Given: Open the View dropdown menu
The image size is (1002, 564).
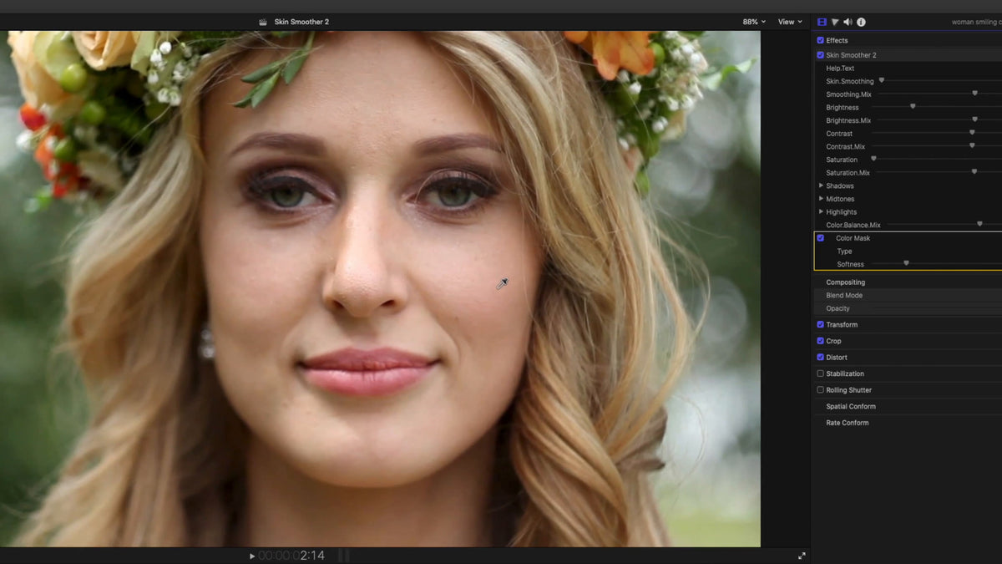Looking at the screenshot, I should pyautogui.click(x=790, y=22).
